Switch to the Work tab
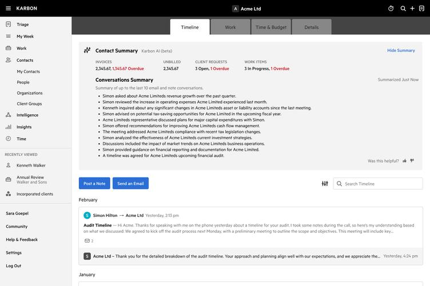 (230, 27)
